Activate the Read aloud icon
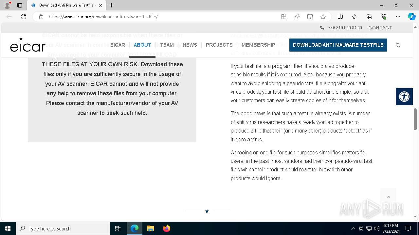419x235 pixels. coord(297,17)
